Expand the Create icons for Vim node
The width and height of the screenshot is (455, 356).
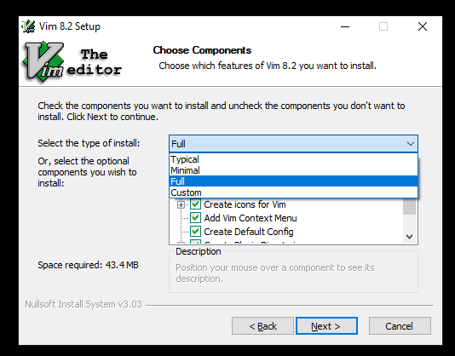tap(181, 205)
